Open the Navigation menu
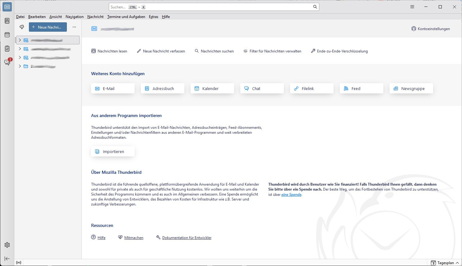This screenshot has width=462, height=266. pos(75,17)
